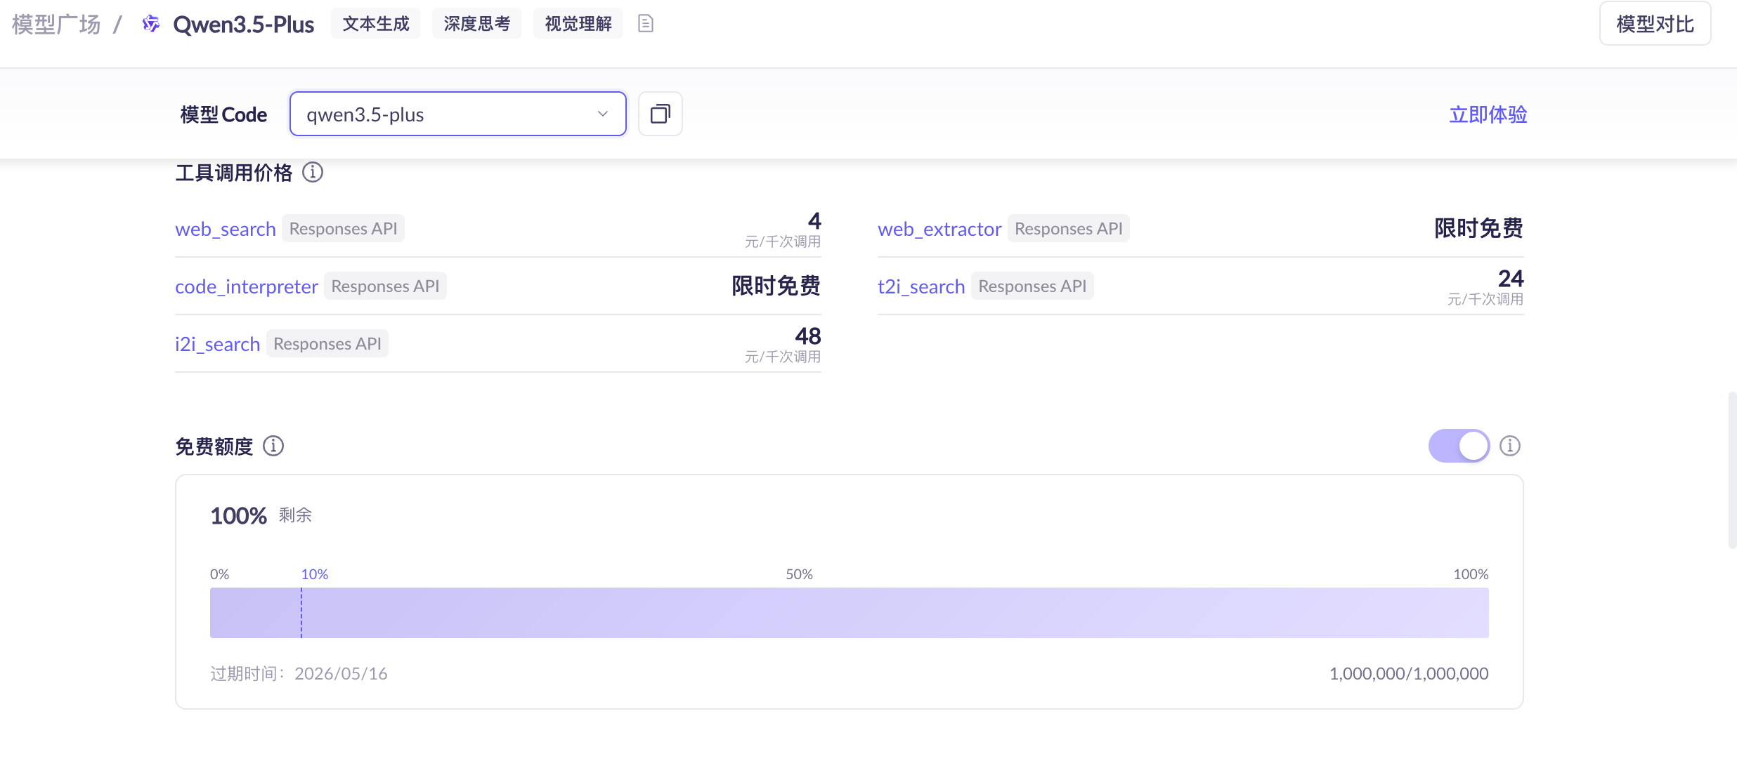This screenshot has height=768, width=1737.
Task: Click the 模型对比 button
Action: (x=1655, y=24)
